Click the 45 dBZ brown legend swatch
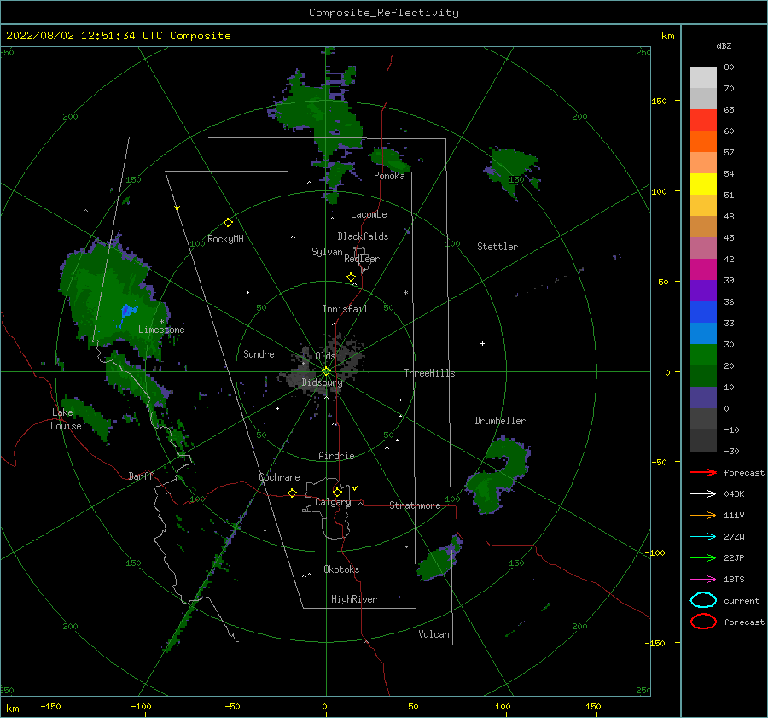Image resolution: width=768 pixels, height=718 pixels. pyautogui.click(x=703, y=226)
